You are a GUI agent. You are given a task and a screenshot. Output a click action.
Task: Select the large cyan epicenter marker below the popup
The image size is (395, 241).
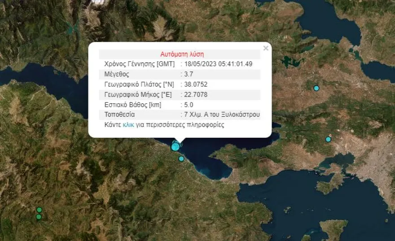click(x=175, y=146)
